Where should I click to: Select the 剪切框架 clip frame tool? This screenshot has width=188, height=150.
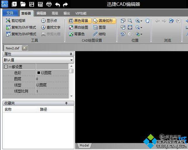(x=16, y=21)
